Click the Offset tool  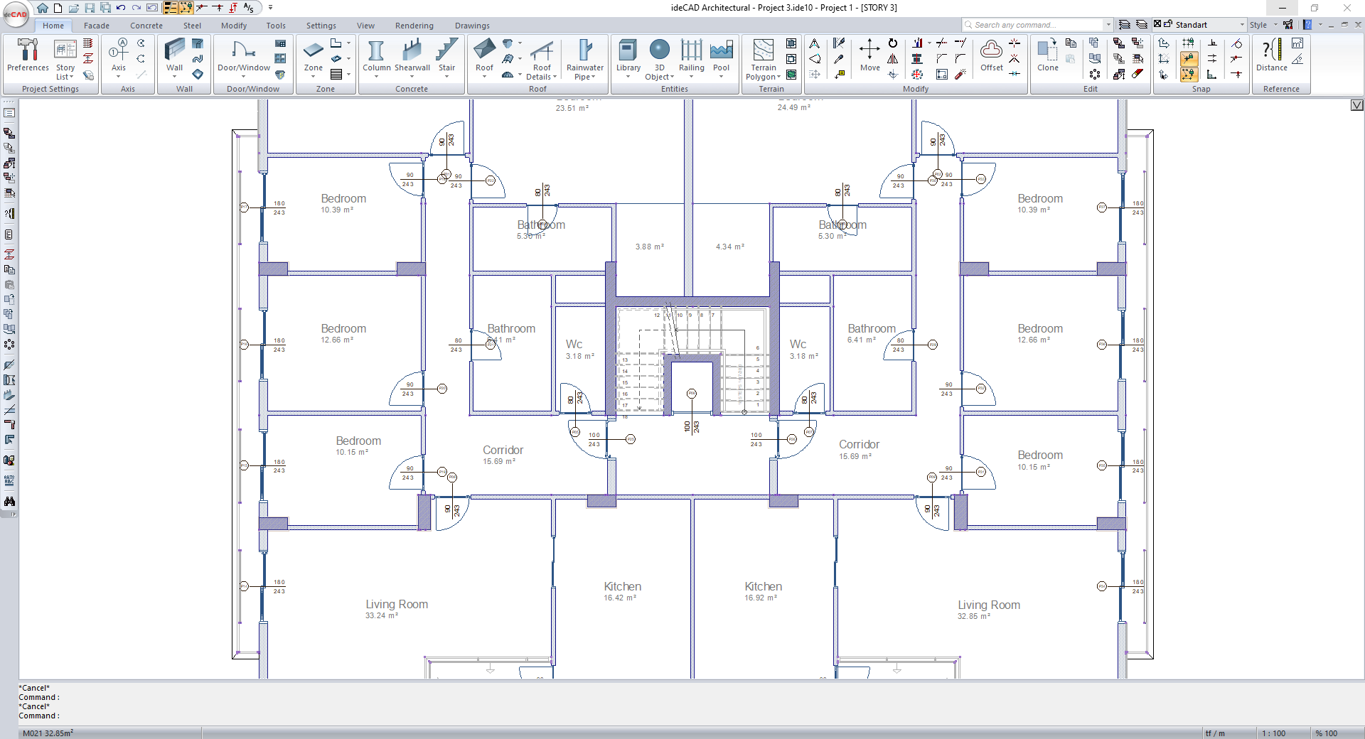point(992,56)
